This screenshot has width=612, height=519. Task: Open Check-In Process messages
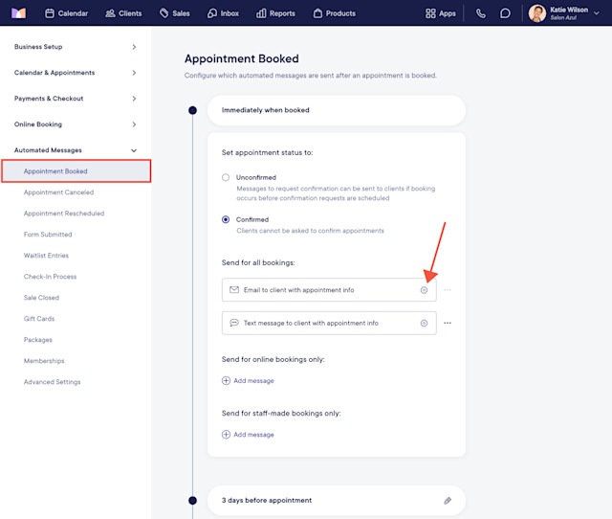click(x=50, y=277)
